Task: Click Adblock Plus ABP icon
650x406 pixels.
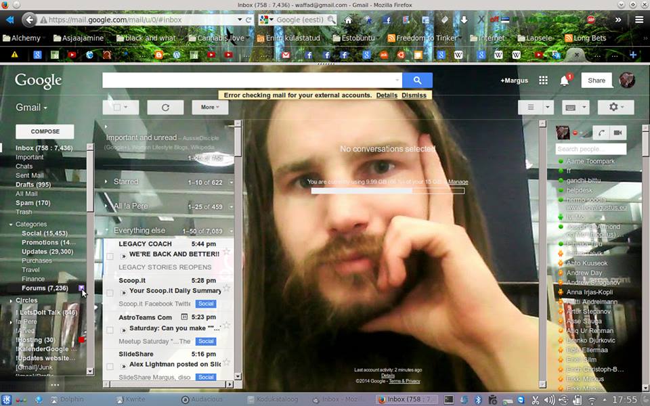Action: click(x=590, y=20)
